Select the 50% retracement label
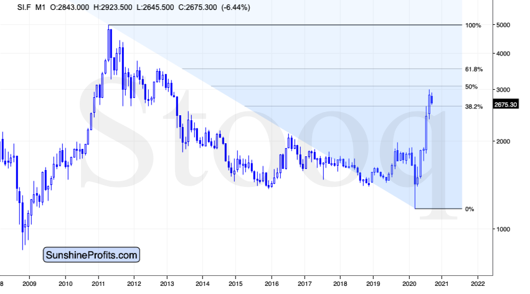This screenshot has height=294, width=530. tap(471, 87)
